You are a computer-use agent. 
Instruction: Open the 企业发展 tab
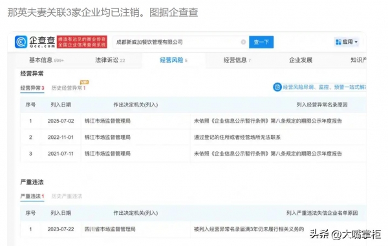tap(301, 60)
